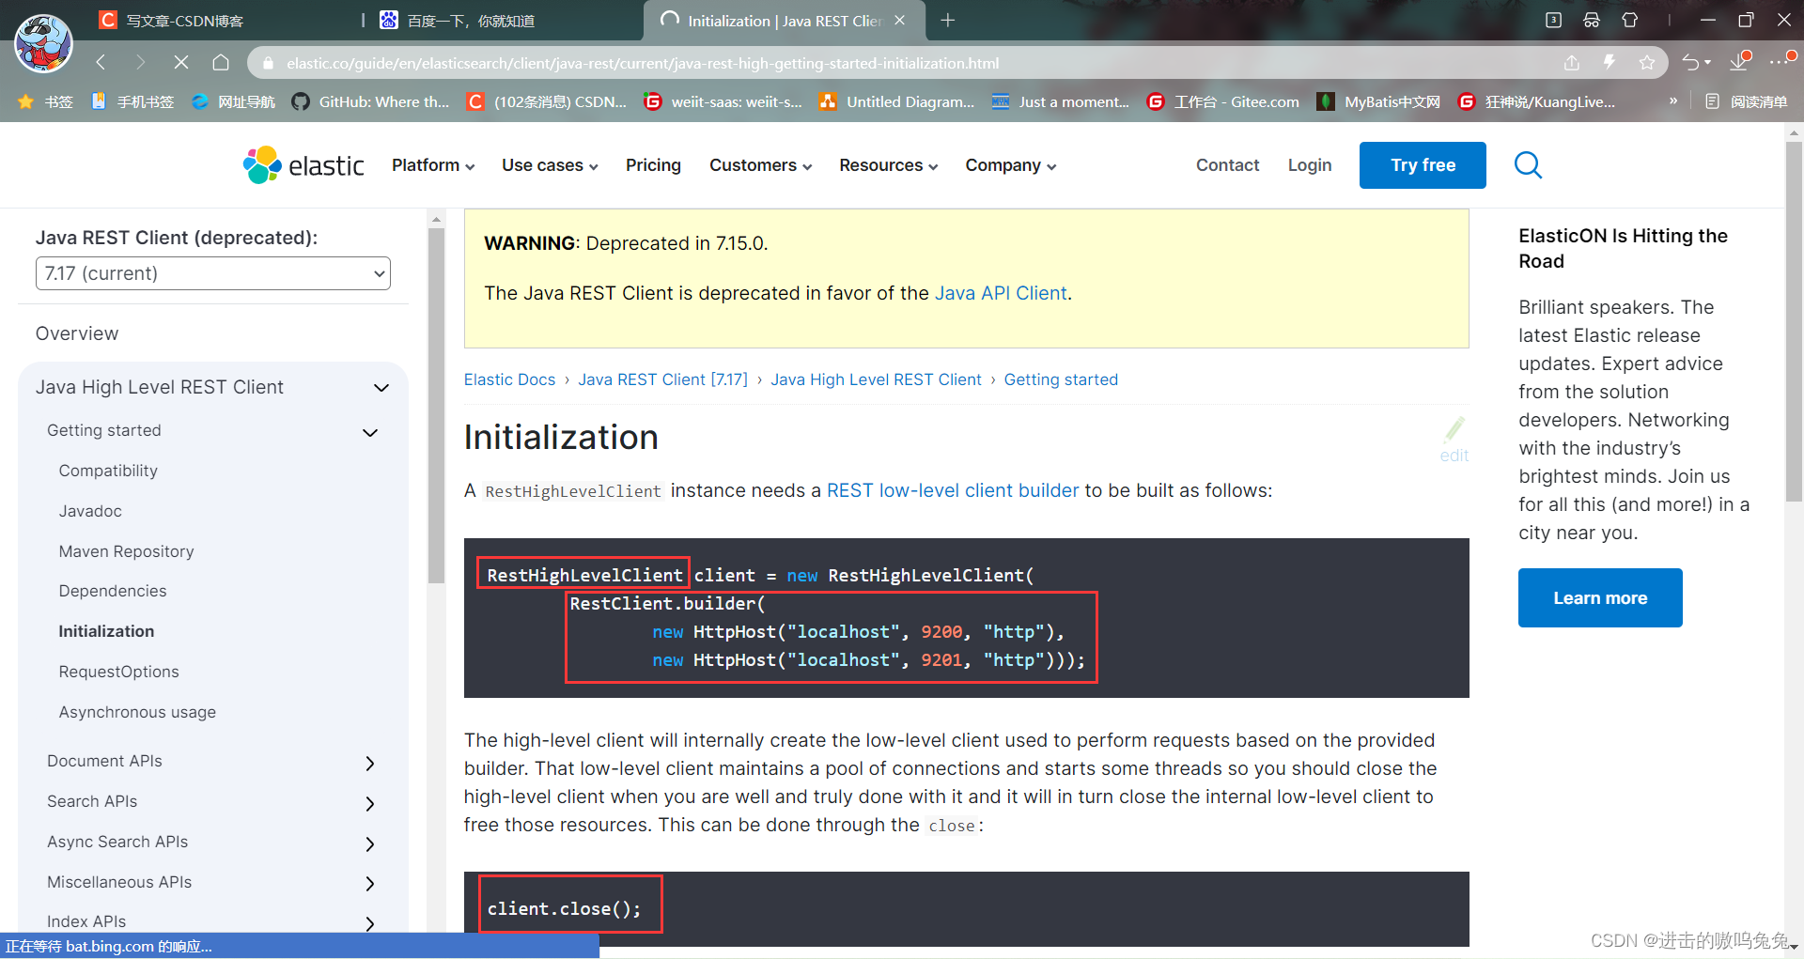Open 工作台 - Gitee.com bookmark
Screen dimensions: 1804x959
pyautogui.click(x=1223, y=101)
